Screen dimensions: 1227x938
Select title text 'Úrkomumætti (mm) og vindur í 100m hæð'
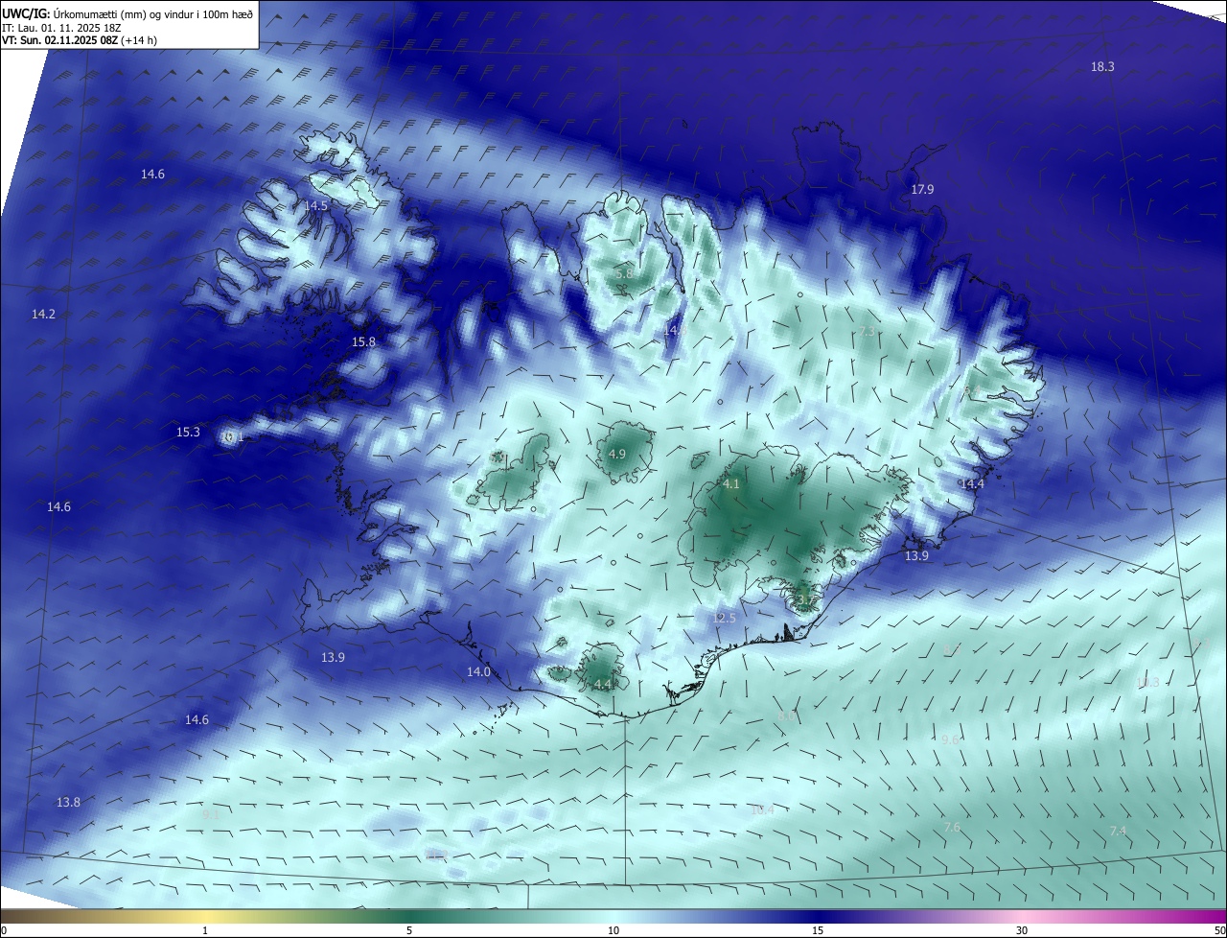pyautogui.click(x=153, y=13)
